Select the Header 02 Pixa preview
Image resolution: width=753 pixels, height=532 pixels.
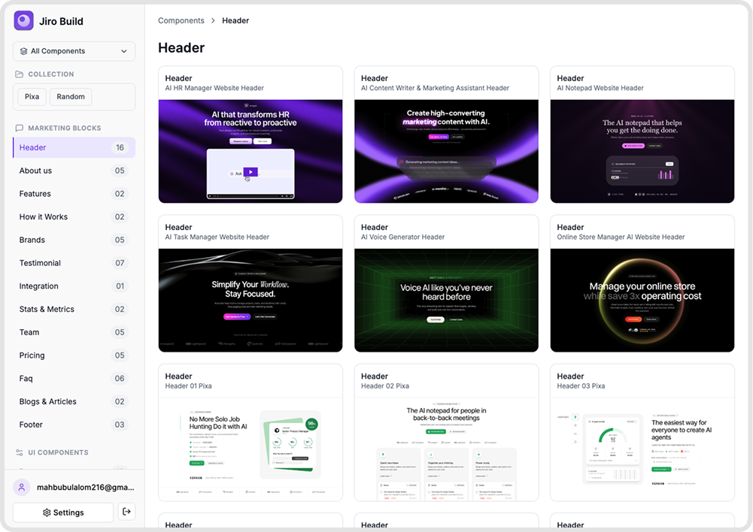(x=446, y=449)
